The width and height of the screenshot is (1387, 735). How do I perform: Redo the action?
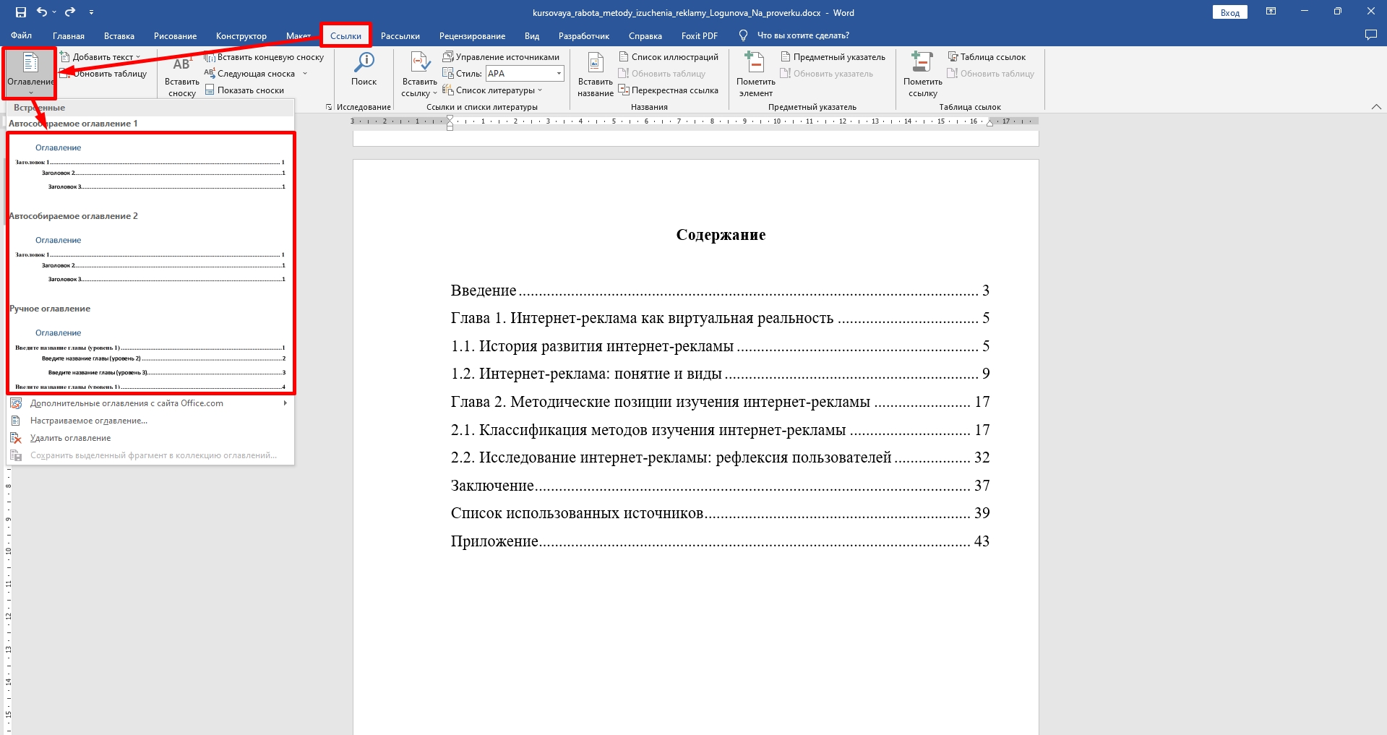[x=70, y=12]
